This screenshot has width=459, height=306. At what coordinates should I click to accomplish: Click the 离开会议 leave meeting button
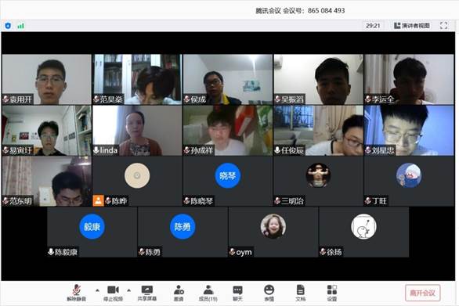pyautogui.click(x=422, y=293)
